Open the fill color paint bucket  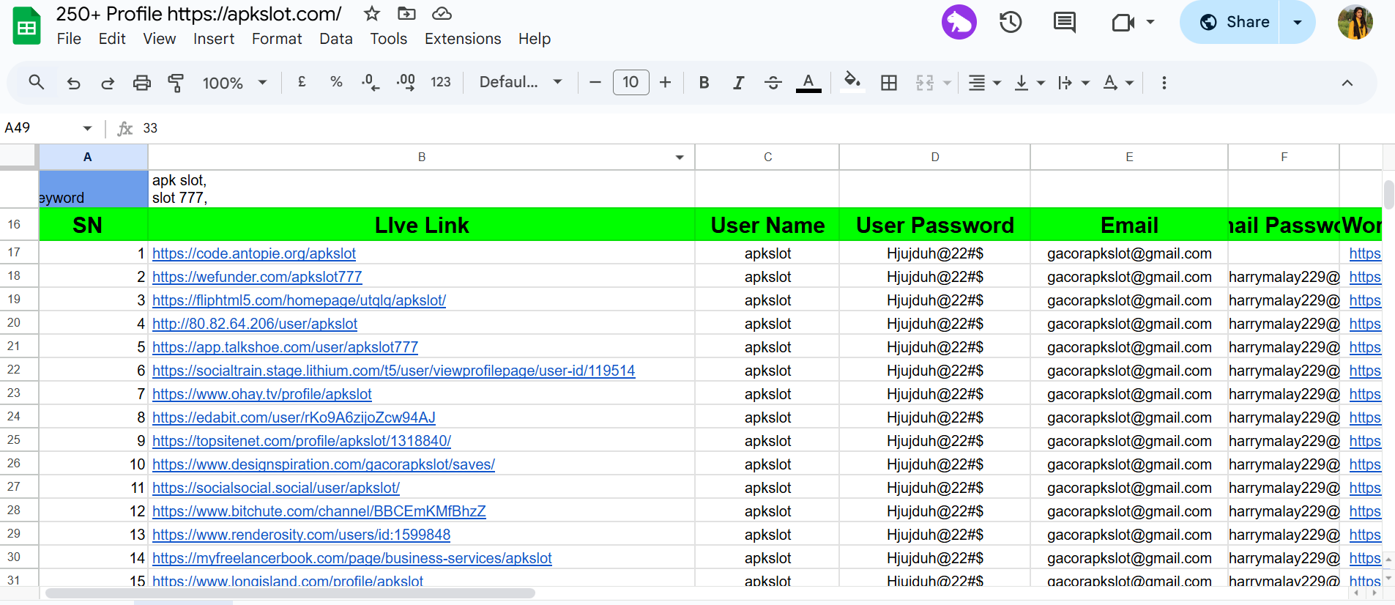[852, 82]
